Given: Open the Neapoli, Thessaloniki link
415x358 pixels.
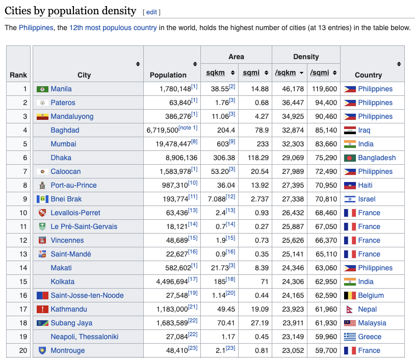Looking at the screenshot, I should (85, 337).
